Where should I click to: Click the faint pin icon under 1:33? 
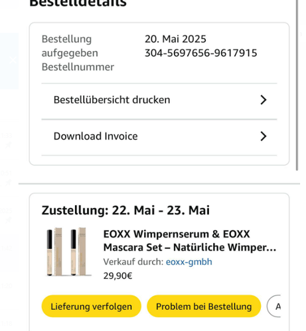9,145
